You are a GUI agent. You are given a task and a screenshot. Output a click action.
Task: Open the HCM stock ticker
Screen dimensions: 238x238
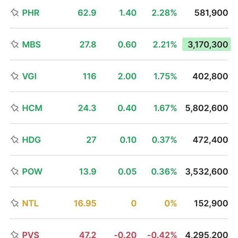tap(32, 108)
